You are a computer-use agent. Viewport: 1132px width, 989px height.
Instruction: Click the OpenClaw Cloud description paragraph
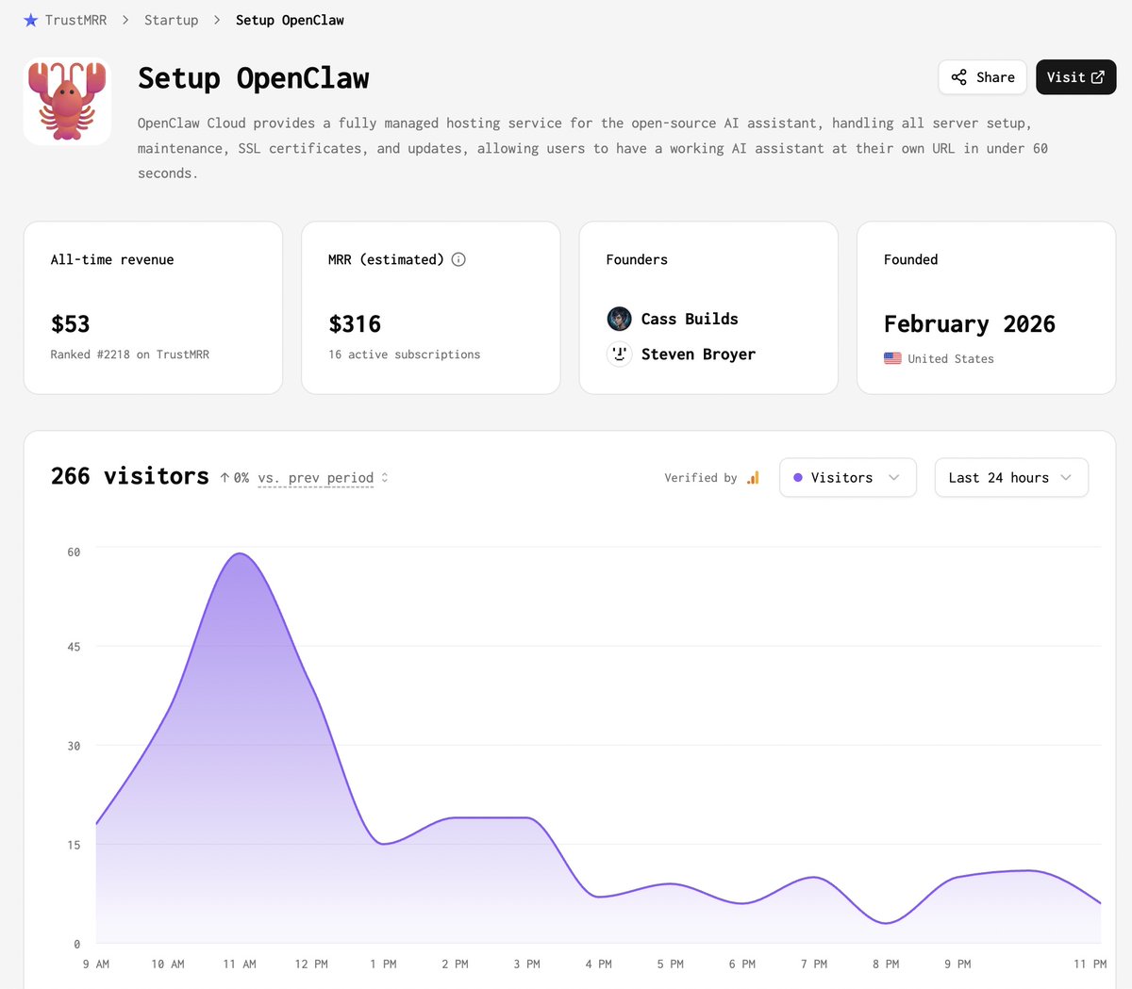click(x=592, y=148)
